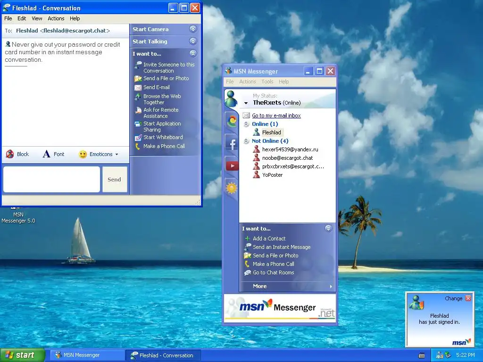Viewport: 483px width, 362px height.
Task: Click the Browse the Web Together icon
Action: [x=138, y=97]
